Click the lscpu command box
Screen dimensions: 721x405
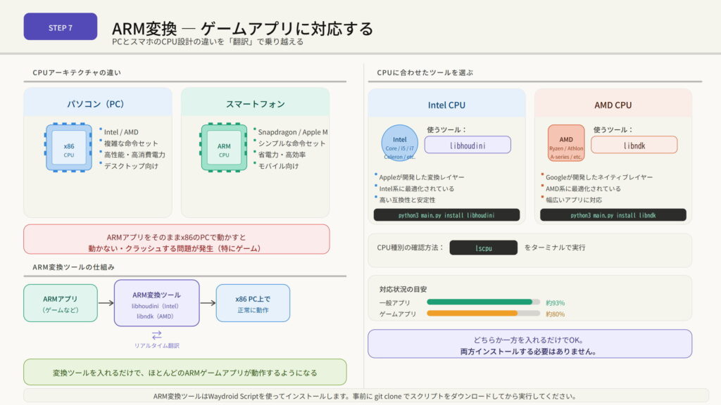[483, 247]
